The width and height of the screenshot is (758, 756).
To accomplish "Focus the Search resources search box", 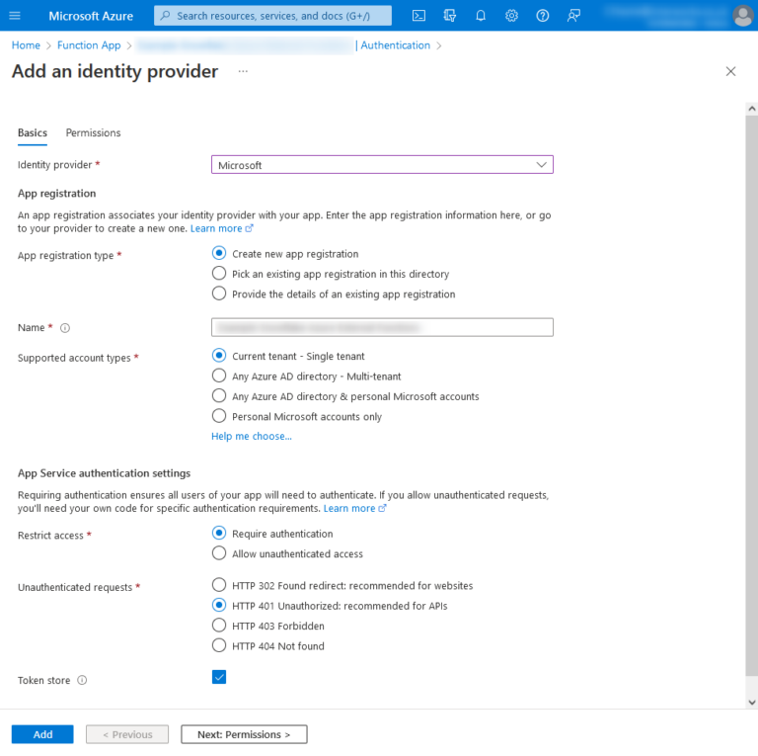I will point(272,16).
